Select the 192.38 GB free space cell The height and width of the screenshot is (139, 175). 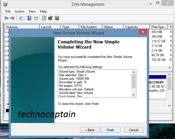coord(158,60)
